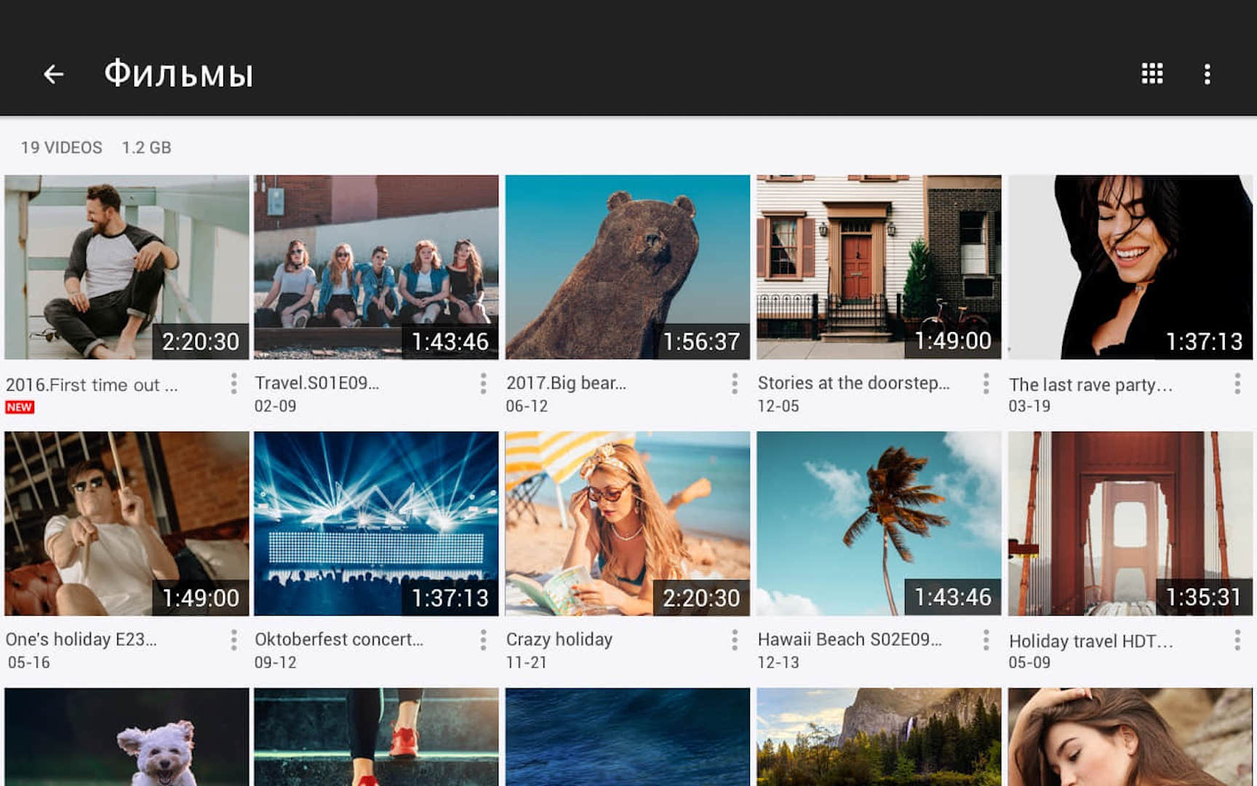
Task: Click the 'Hawaii Beach S02E09...' title
Action: pos(850,639)
